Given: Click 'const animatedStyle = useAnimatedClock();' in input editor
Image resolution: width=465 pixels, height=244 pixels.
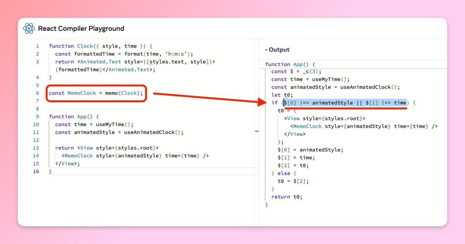Looking at the screenshot, I should point(119,132).
